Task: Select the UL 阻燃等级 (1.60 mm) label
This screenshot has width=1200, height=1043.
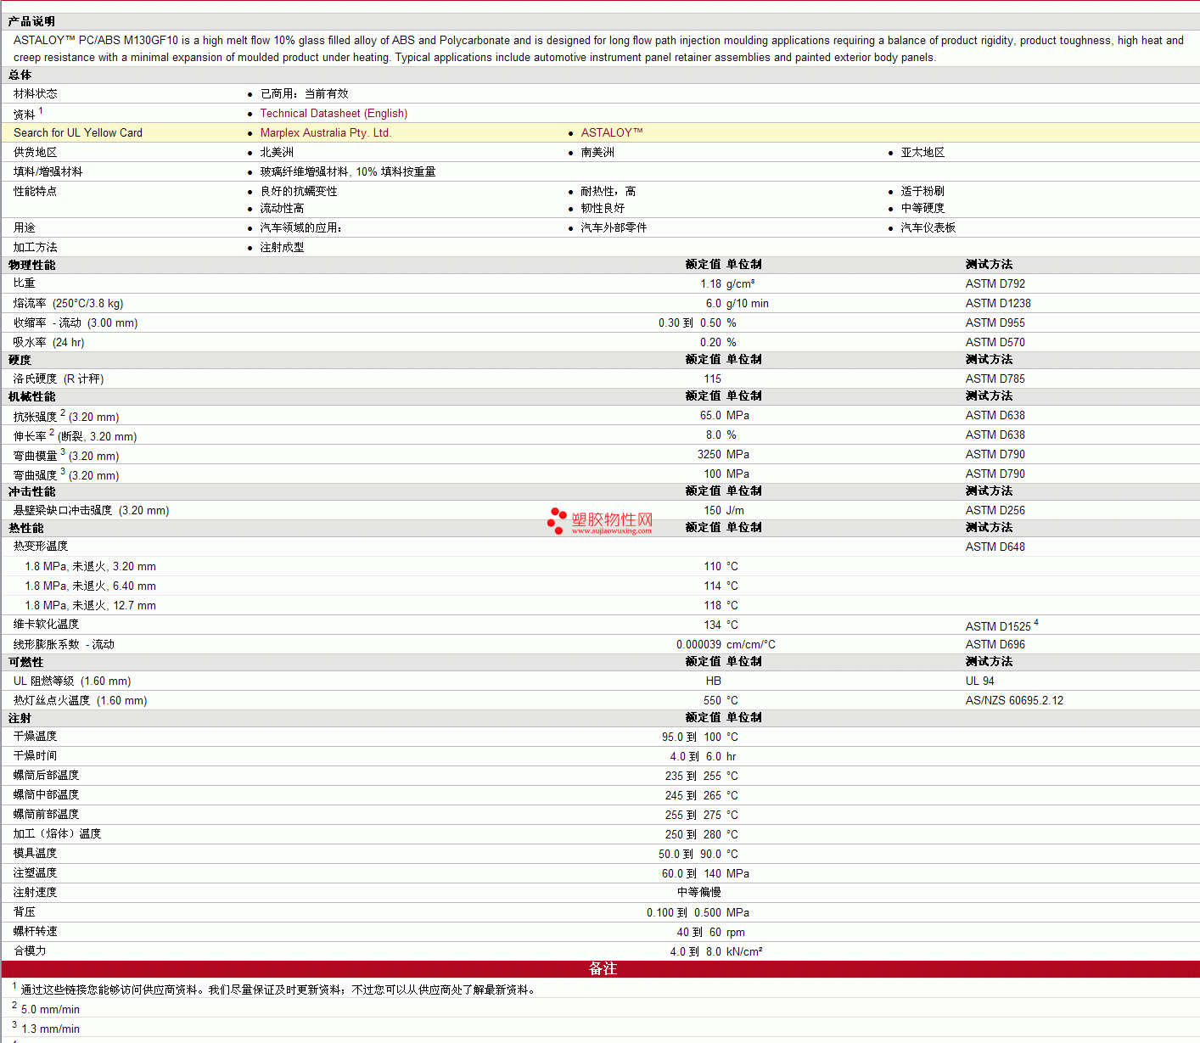Action: click(x=72, y=681)
